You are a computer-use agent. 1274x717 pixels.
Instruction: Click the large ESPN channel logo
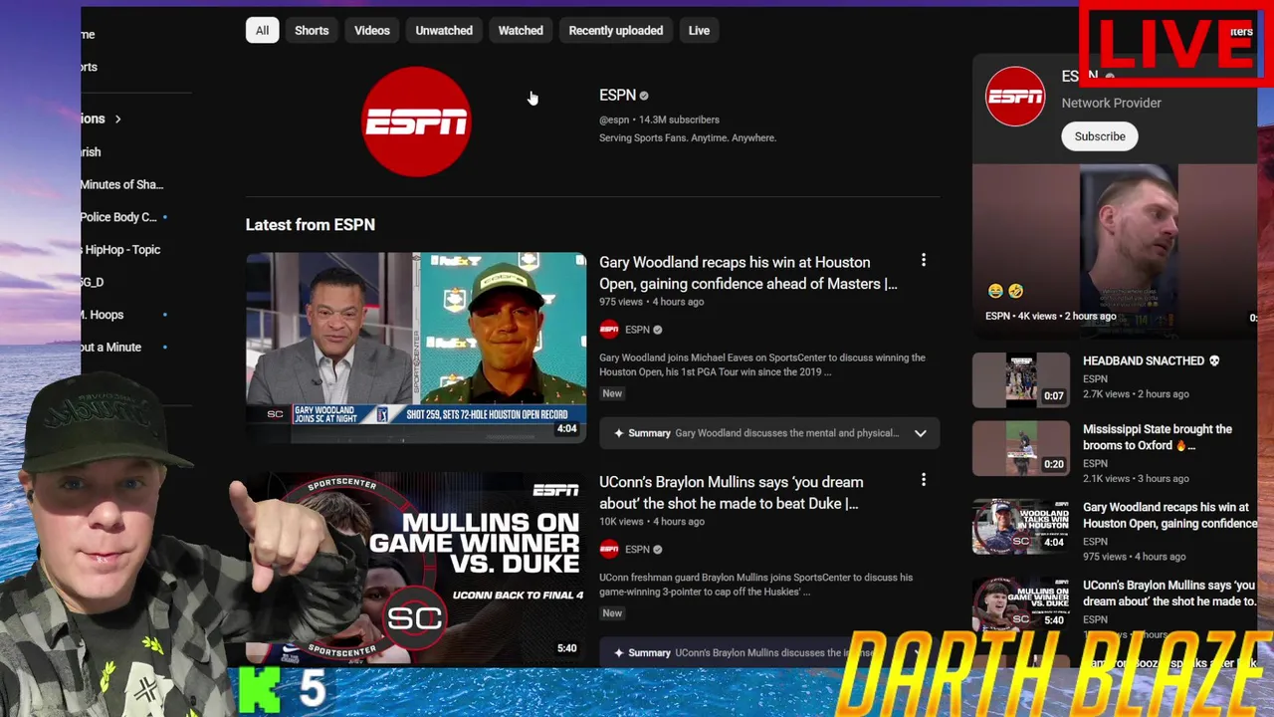pos(416,121)
